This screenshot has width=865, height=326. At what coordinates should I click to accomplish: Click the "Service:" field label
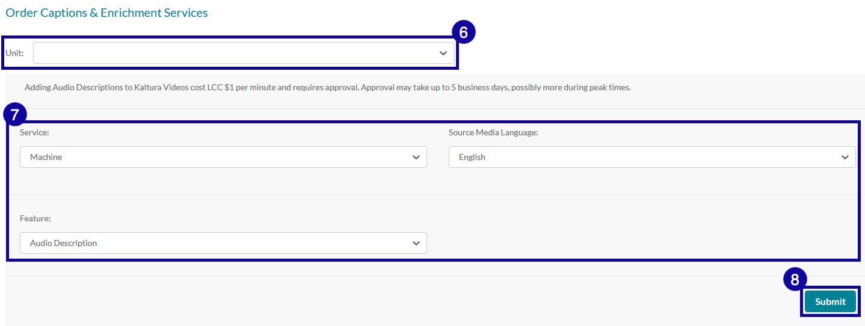pyautogui.click(x=34, y=132)
